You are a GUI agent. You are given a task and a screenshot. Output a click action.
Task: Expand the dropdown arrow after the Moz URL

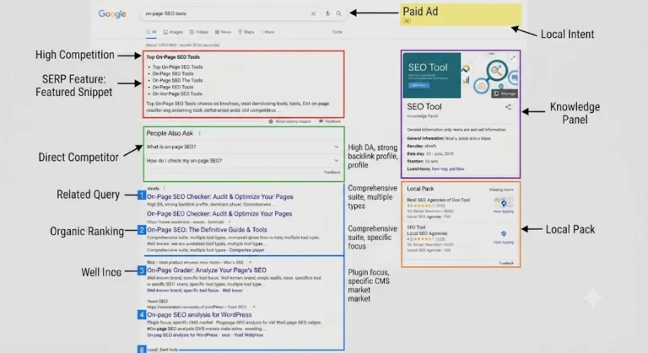point(250,263)
